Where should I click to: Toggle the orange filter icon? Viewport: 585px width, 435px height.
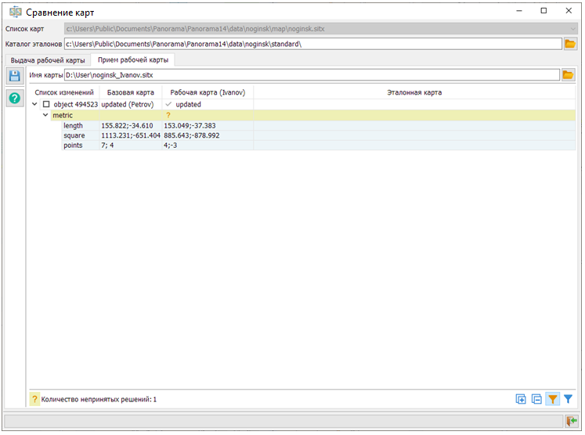click(553, 399)
